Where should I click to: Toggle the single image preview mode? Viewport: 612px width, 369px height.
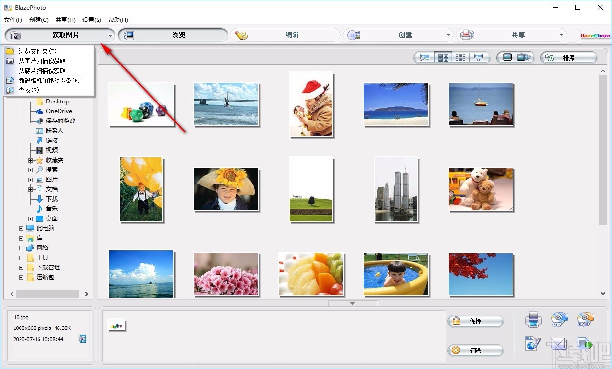[x=424, y=57]
